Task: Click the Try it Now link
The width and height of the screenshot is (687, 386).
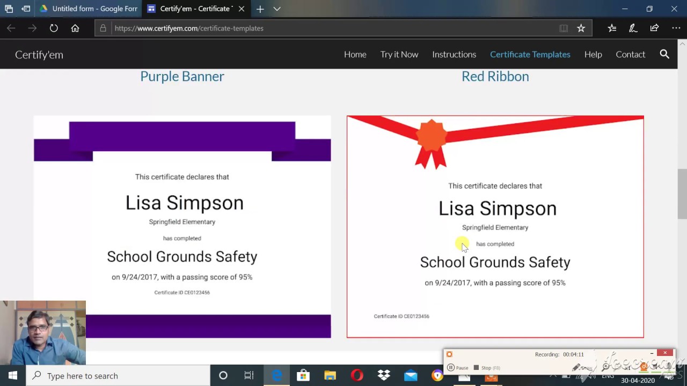Action: tap(399, 54)
